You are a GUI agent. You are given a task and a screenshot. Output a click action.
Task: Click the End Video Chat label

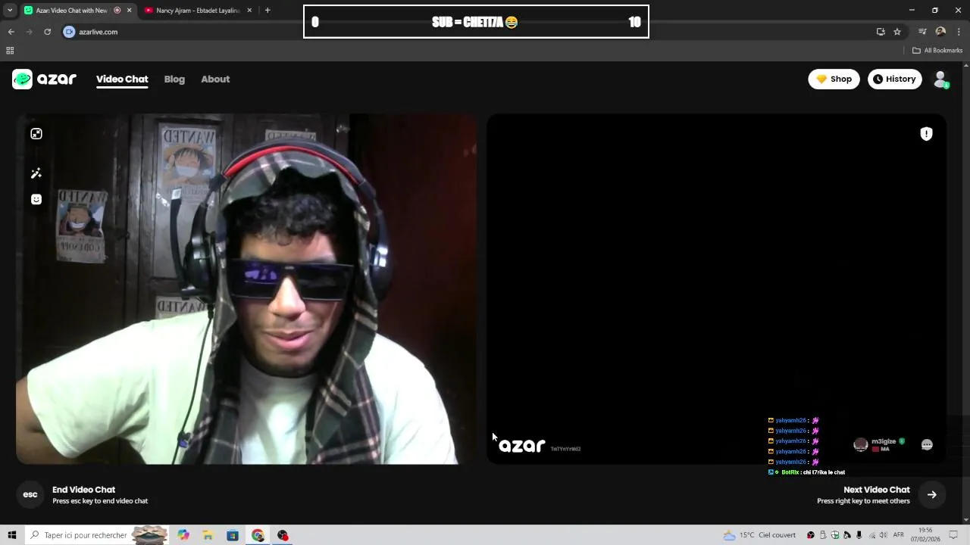83,490
